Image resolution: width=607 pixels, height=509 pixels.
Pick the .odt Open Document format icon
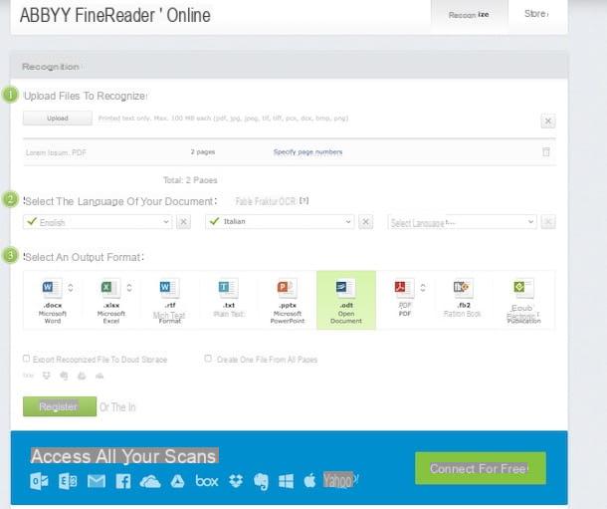tap(345, 288)
